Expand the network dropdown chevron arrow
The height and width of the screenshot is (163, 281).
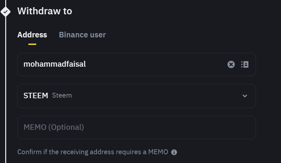[x=245, y=96]
